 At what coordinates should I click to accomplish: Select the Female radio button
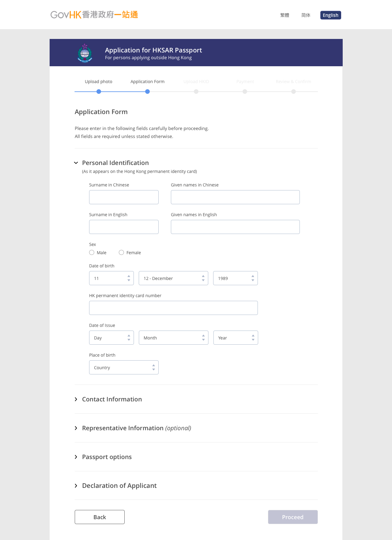tap(122, 252)
